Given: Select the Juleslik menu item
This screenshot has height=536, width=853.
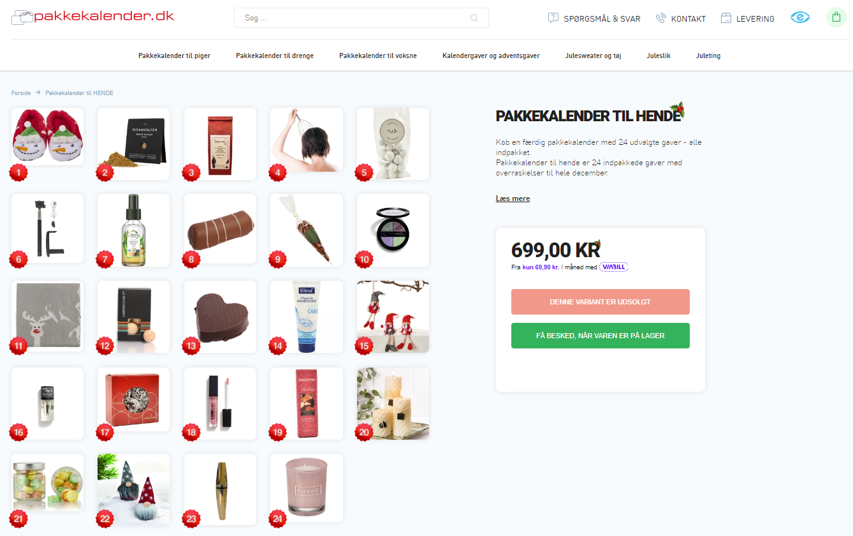Looking at the screenshot, I should coord(659,56).
